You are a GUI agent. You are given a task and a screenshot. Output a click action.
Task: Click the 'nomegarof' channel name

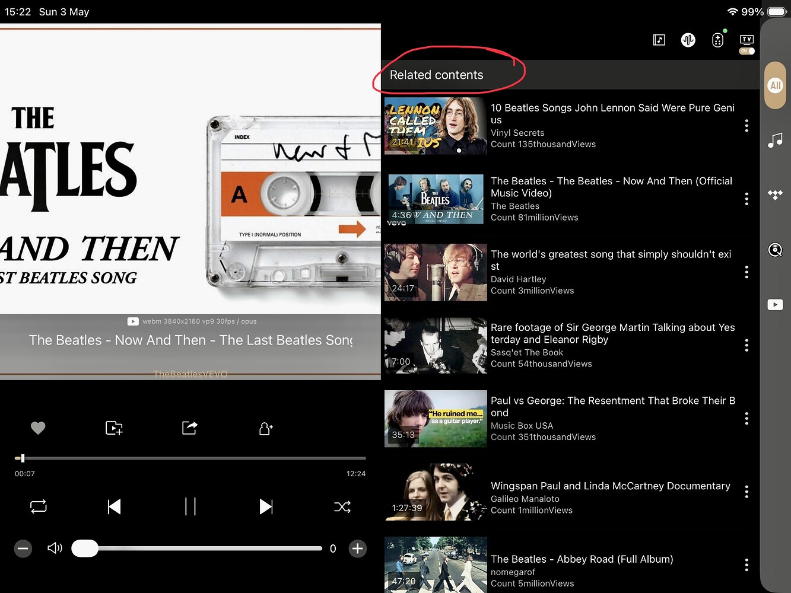click(x=513, y=572)
